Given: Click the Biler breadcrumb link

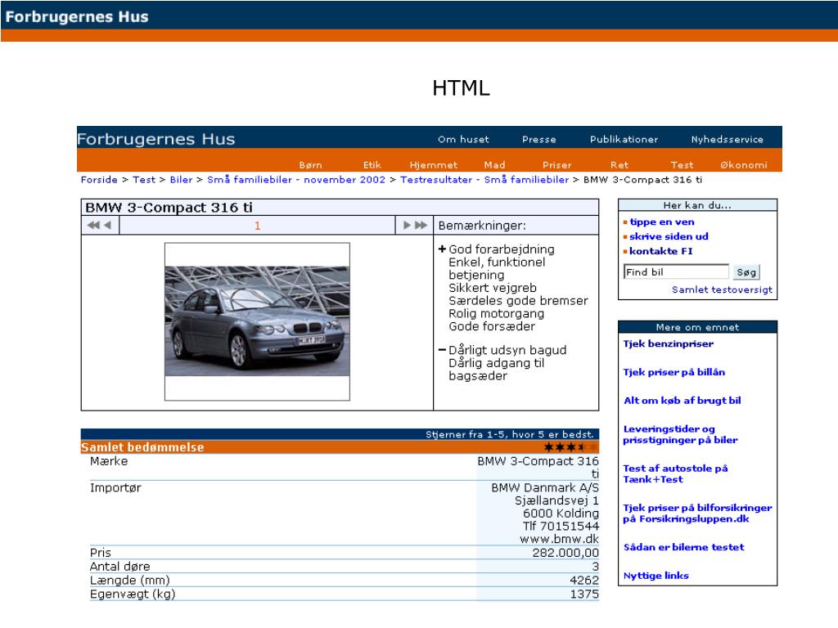Looking at the screenshot, I should pyautogui.click(x=181, y=180).
